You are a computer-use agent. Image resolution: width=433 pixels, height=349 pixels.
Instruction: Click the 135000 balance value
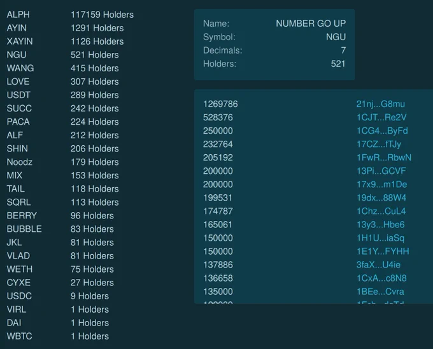tap(218, 291)
